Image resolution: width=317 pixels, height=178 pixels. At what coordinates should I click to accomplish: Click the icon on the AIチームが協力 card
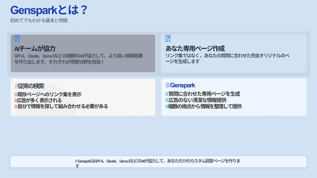(x=17, y=38)
